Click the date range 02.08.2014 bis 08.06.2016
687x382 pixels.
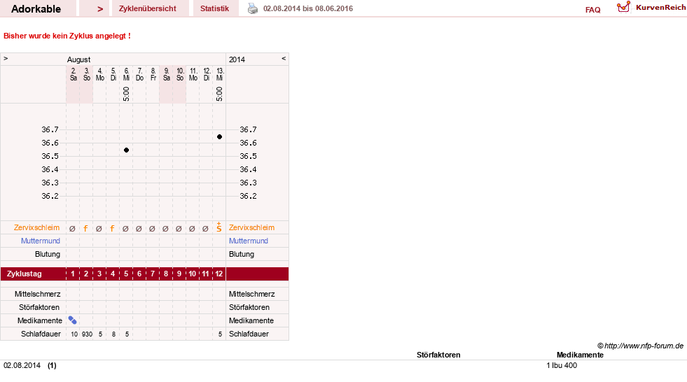pyautogui.click(x=308, y=8)
